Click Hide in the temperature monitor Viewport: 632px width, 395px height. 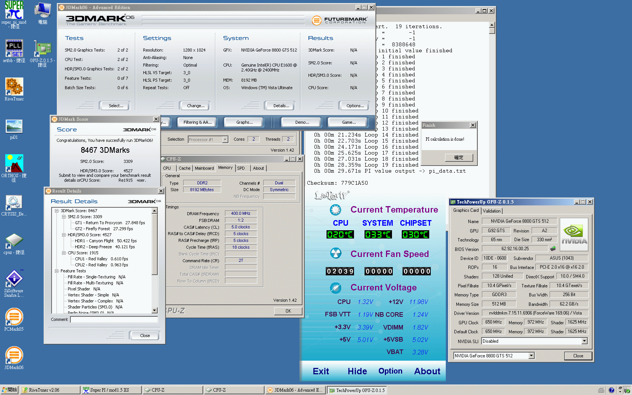pyautogui.click(x=357, y=371)
